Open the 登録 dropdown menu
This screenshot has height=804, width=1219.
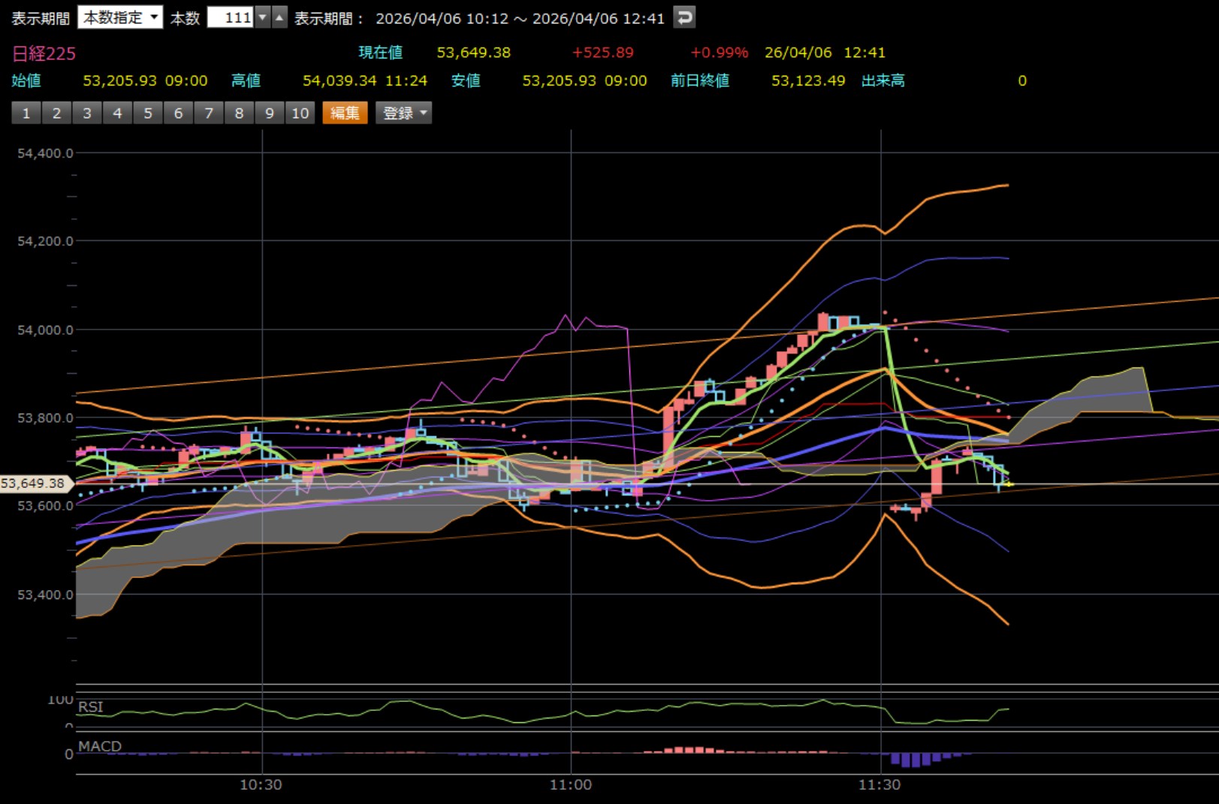pos(404,113)
